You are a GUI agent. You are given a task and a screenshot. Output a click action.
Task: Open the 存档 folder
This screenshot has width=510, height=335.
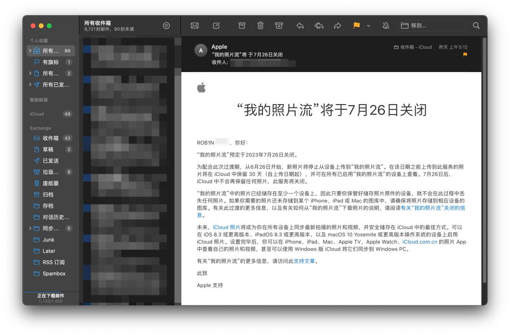coord(51,206)
